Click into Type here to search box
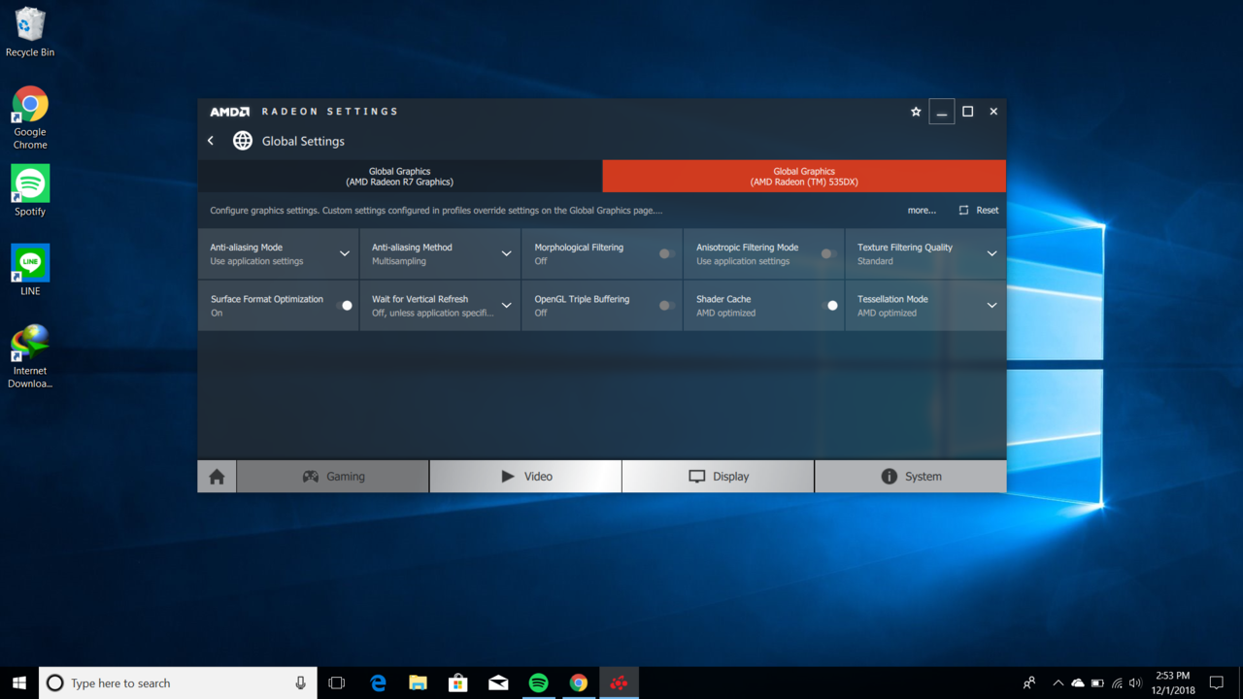The height and width of the screenshot is (699, 1243). pyautogui.click(x=178, y=682)
